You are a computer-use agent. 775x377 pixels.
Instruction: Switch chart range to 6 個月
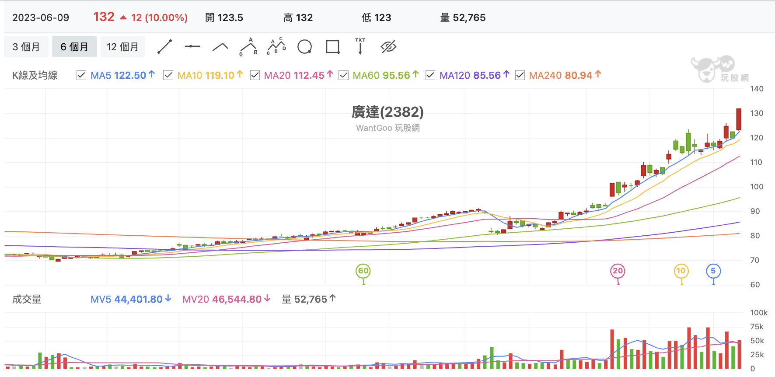tap(74, 47)
